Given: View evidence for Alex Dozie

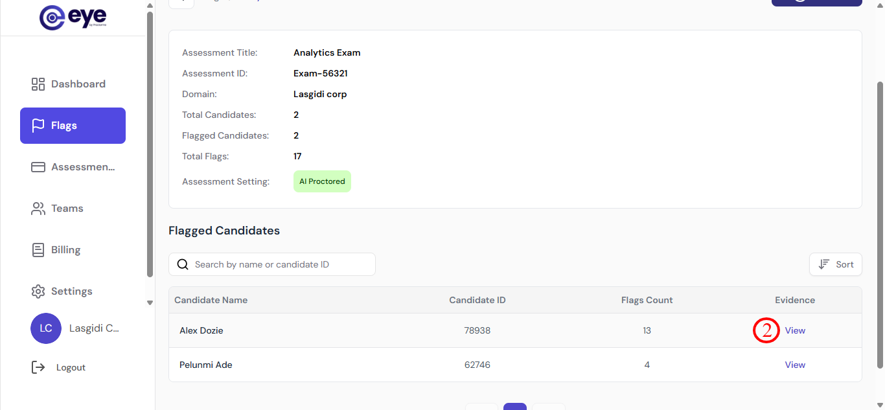Looking at the screenshot, I should [x=795, y=330].
